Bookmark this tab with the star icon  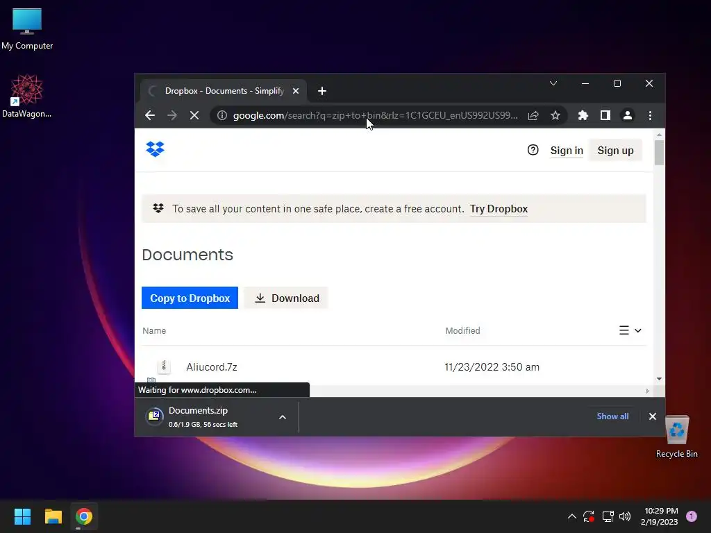555,116
